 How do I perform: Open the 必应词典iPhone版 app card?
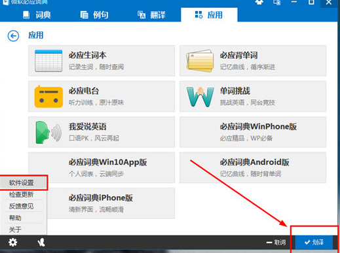coord(111,203)
